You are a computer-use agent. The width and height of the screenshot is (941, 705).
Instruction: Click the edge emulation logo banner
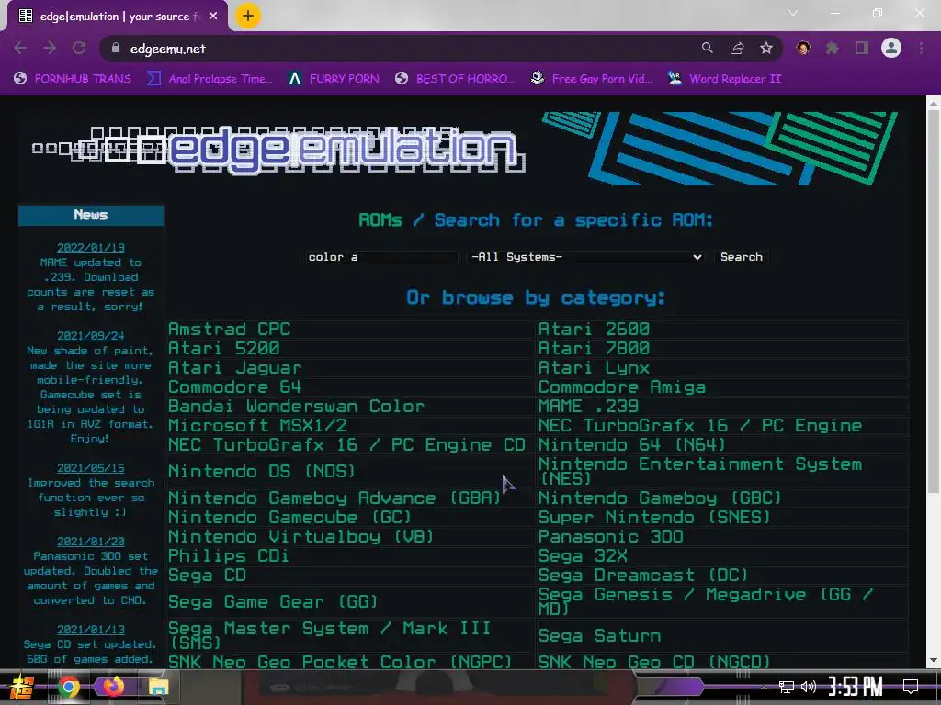(x=279, y=149)
